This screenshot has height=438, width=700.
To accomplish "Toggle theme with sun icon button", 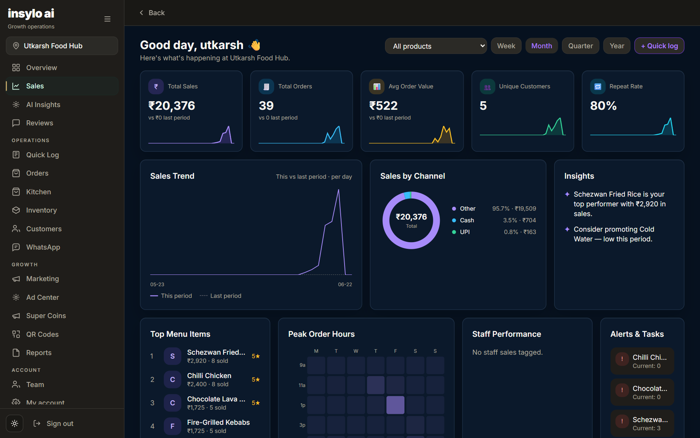I will pyautogui.click(x=15, y=424).
